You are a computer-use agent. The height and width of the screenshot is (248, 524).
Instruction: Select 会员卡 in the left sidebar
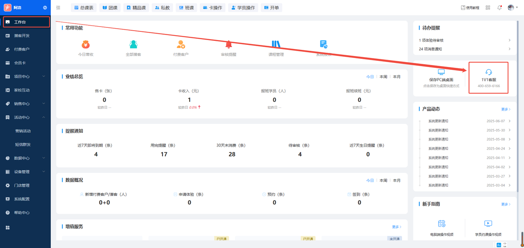pyautogui.click(x=20, y=63)
